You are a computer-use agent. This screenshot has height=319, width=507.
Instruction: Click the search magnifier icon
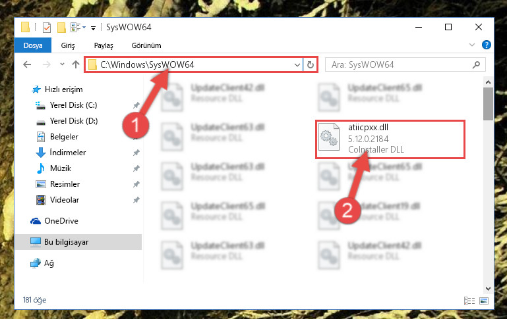(476, 65)
